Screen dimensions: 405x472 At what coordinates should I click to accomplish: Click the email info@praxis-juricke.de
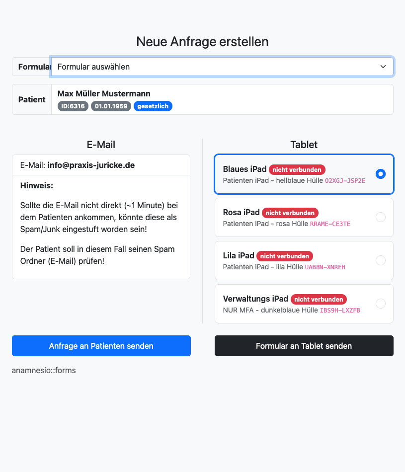click(x=91, y=165)
